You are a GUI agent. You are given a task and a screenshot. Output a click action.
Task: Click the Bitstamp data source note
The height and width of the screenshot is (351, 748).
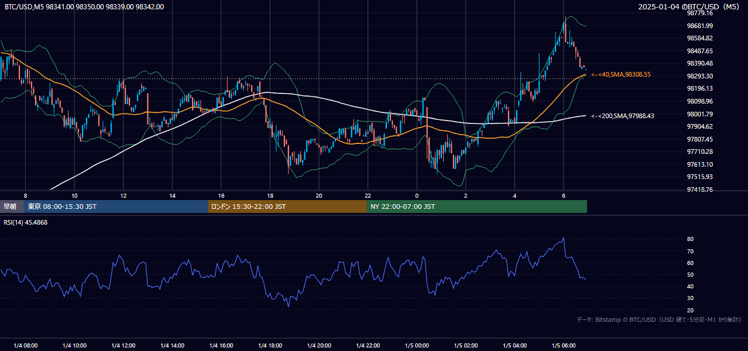(x=659, y=319)
